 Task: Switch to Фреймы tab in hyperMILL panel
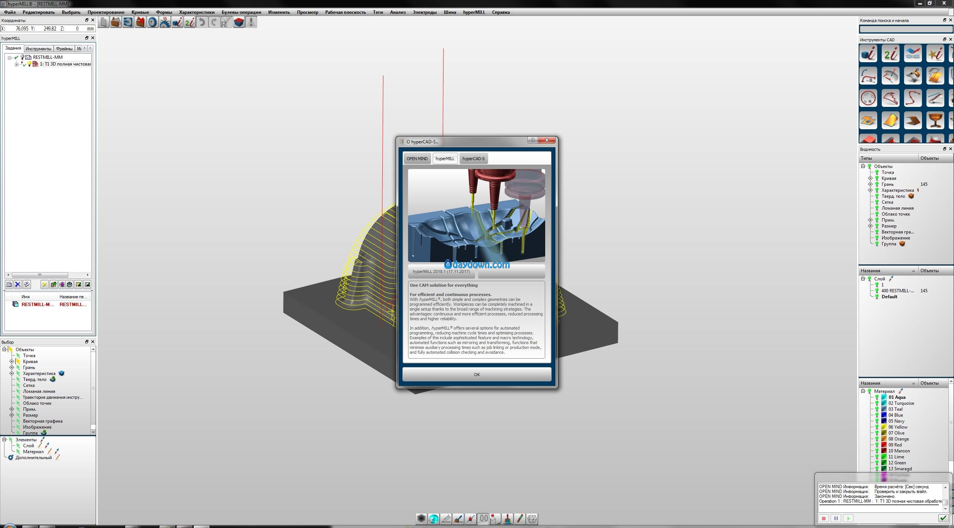point(64,49)
